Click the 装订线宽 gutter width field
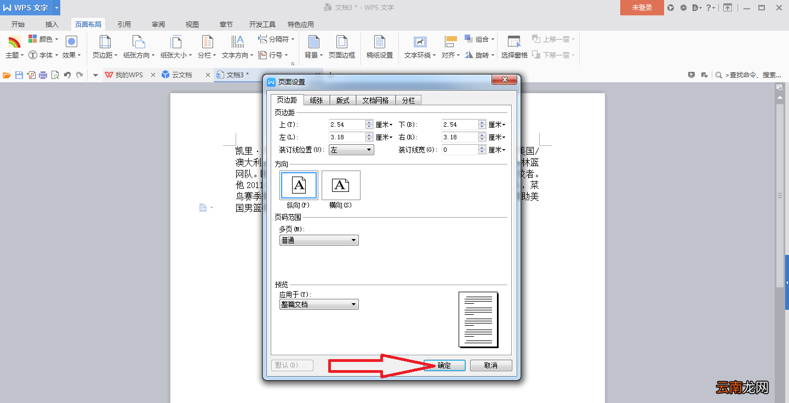Screen dimensions: 789x403 460,150
